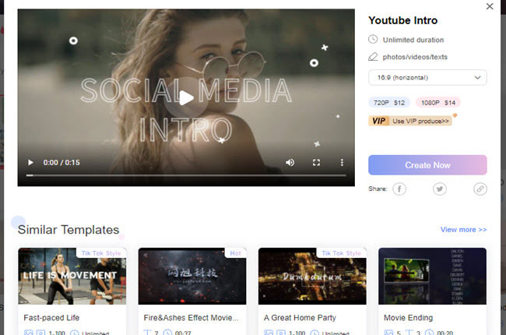Screen dimensions: 506x335
Task: Open View more similar templates
Action: tap(463, 230)
